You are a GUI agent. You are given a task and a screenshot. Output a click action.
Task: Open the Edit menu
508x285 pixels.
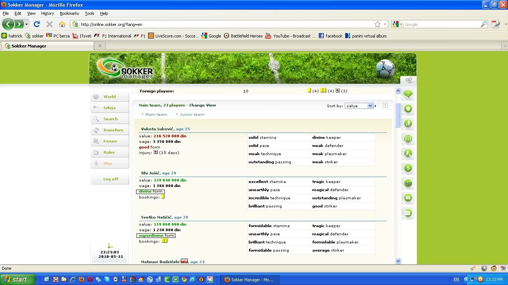click(x=18, y=13)
